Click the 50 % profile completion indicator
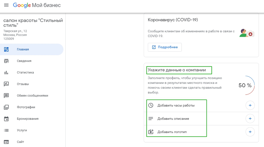This screenshot has width=264, height=147. tap(246, 85)
